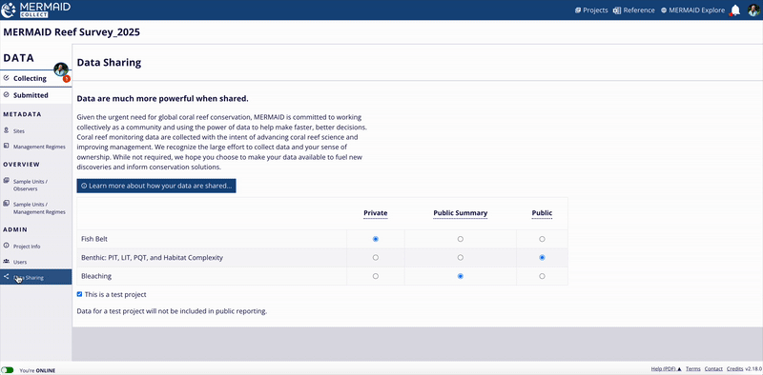Click the You're ONLINE status text
763x375 pixels.
pos(37,370)
